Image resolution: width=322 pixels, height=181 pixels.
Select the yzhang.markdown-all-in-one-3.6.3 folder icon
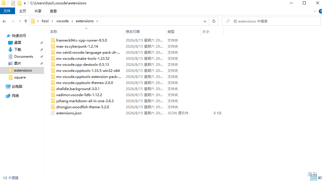[53, 101]
